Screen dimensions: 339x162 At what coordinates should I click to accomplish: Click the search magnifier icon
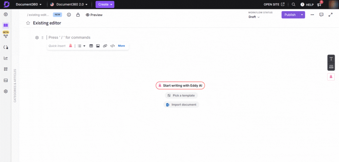coord(293,4)
